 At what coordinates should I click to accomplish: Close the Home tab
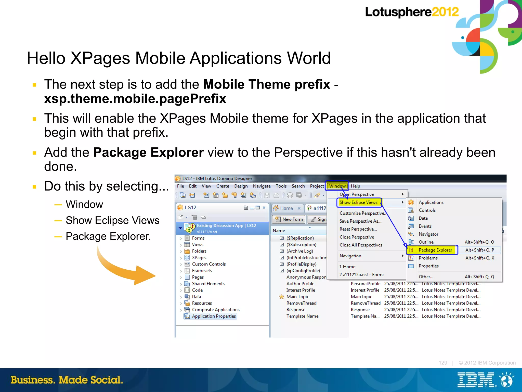(x=299, y=208)
